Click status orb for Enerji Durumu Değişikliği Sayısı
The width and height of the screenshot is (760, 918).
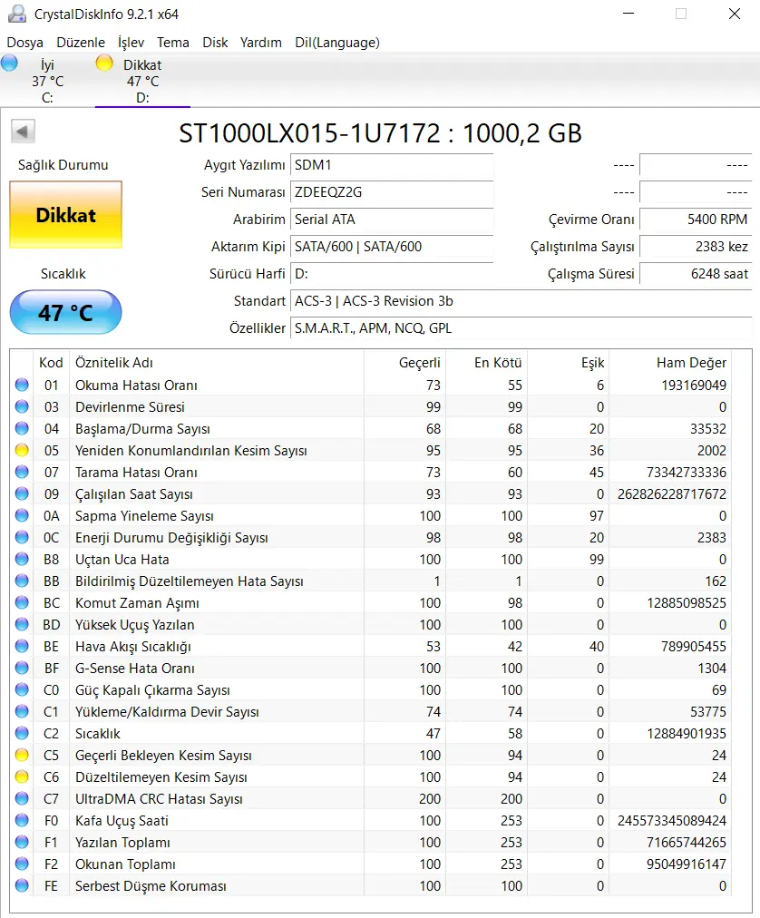(x=22, y=537)
